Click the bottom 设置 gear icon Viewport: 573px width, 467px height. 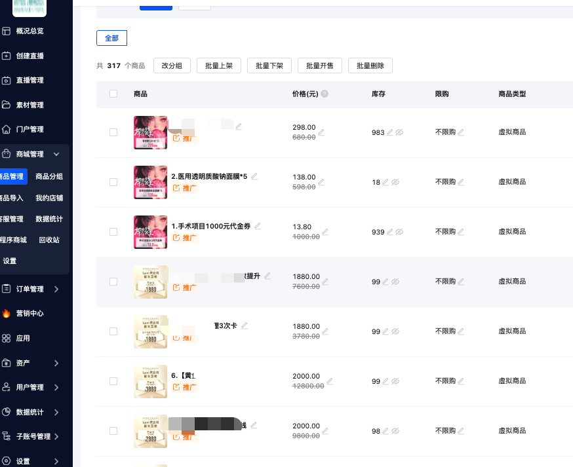click(x=6, y=461)
